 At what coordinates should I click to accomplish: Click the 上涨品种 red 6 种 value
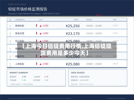[x=46, y=77]
